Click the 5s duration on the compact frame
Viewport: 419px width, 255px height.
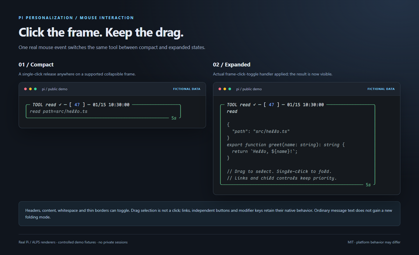click(174, 118)
